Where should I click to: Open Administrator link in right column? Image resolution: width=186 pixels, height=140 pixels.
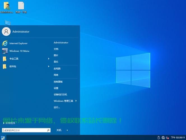point(61,43)
